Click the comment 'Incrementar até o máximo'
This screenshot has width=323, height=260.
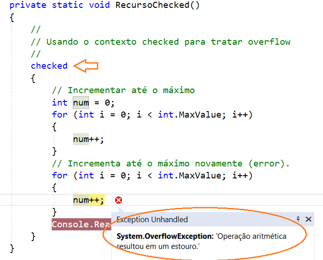pos(123,90)
